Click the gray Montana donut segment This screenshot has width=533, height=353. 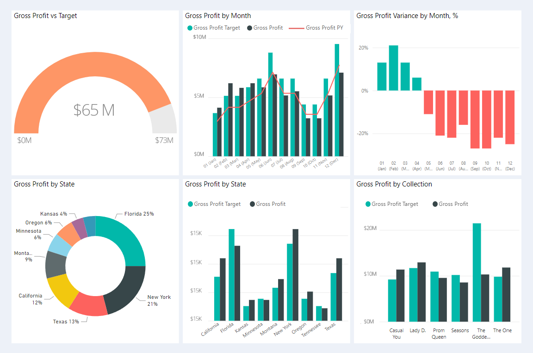55,265
